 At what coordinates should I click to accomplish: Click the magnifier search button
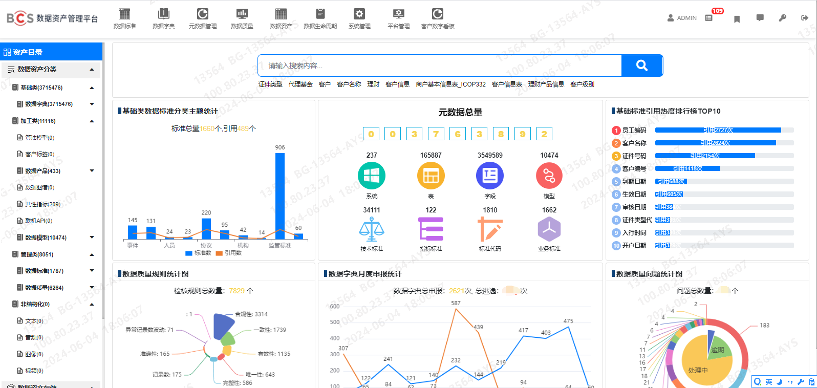pyautogui.click(x=642, y=66)
